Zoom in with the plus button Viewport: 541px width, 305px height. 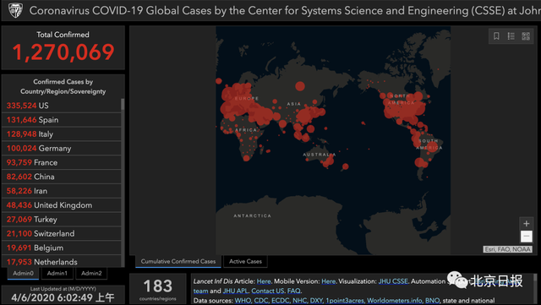point(526,224)
